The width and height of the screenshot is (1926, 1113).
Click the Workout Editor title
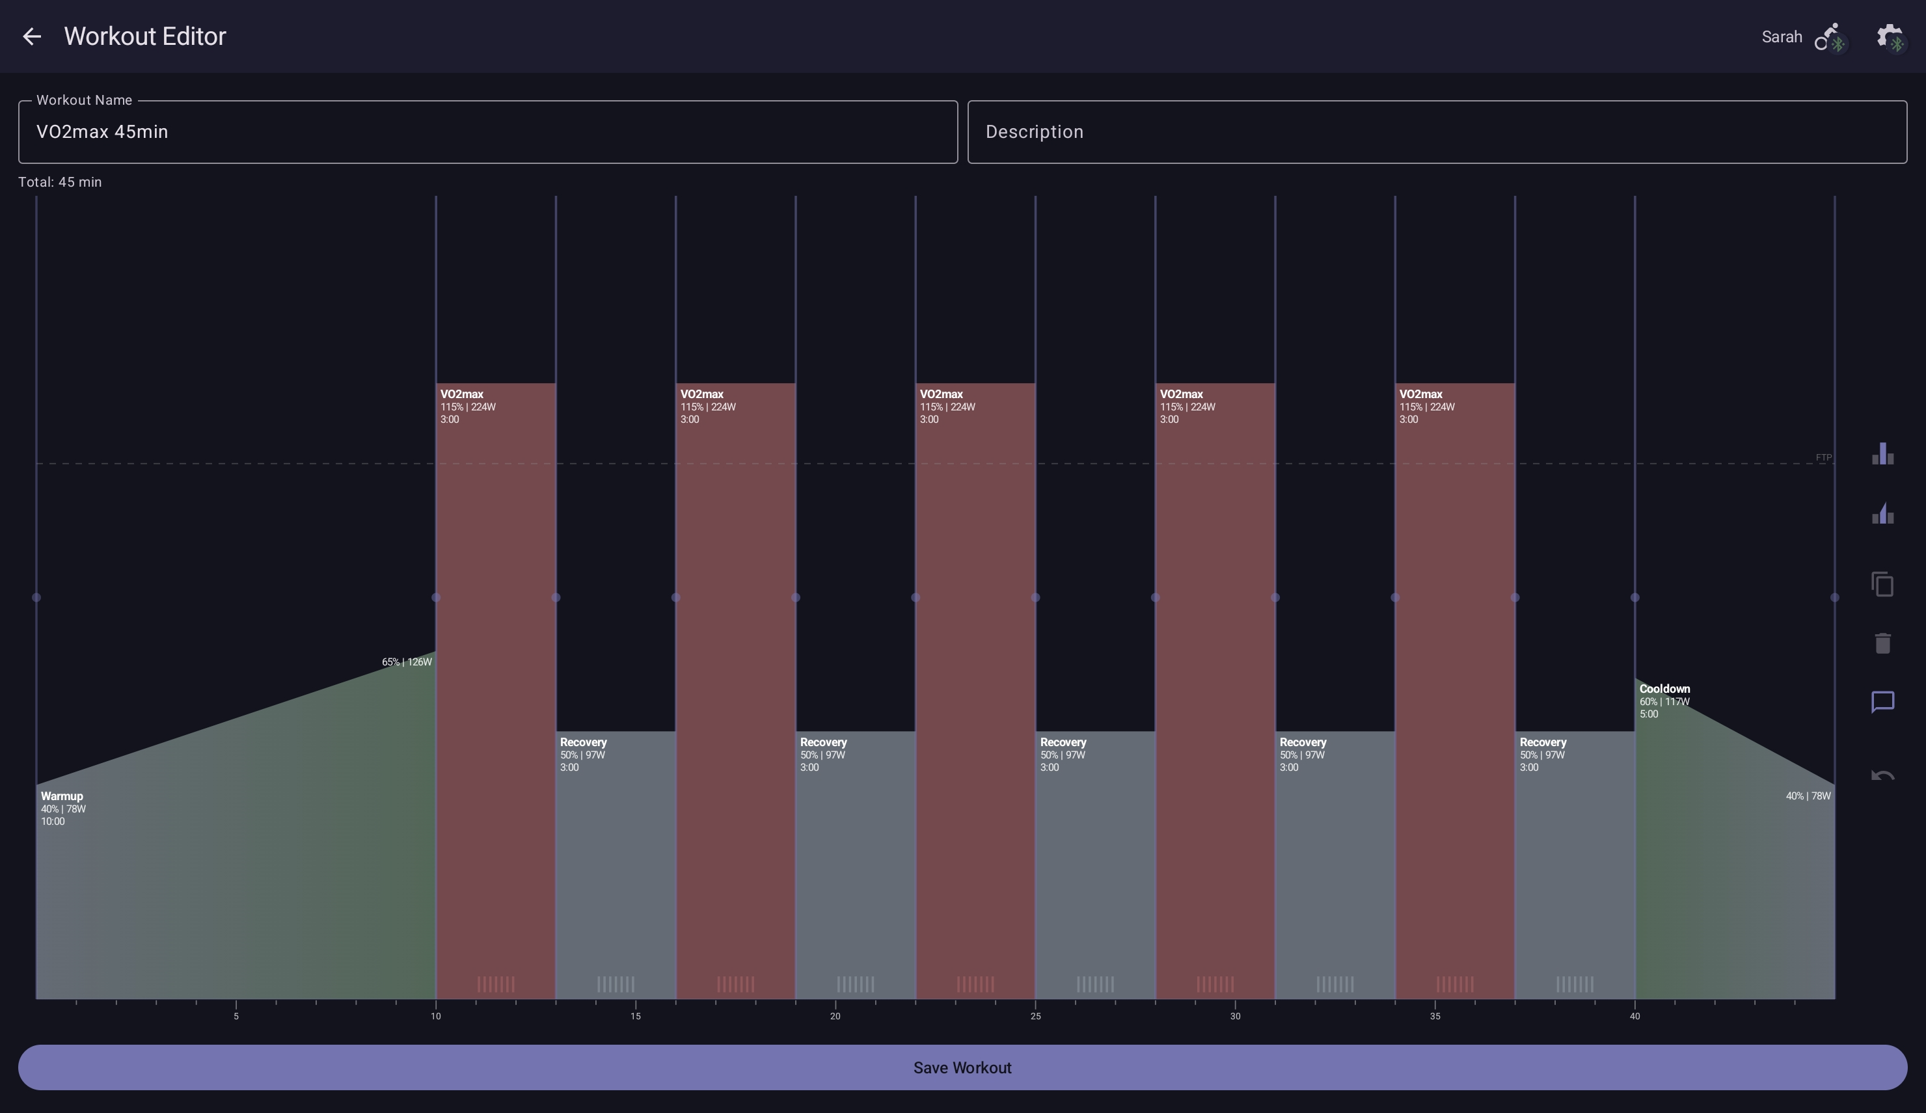pos(145,36)
